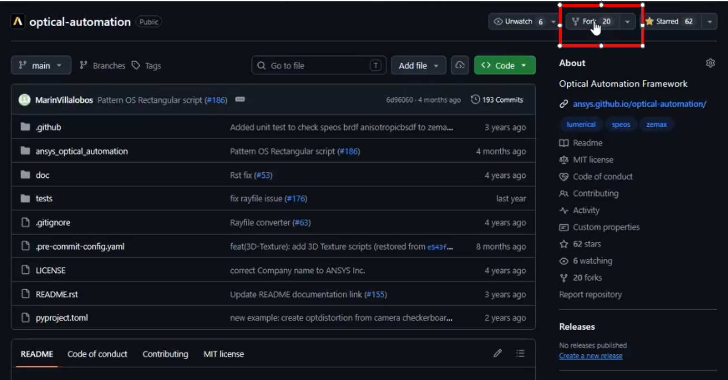Click Create a new release link

[x=591, y=356]
